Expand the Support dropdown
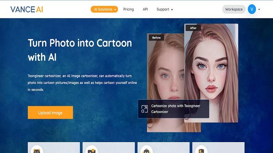 click(165, 9)
